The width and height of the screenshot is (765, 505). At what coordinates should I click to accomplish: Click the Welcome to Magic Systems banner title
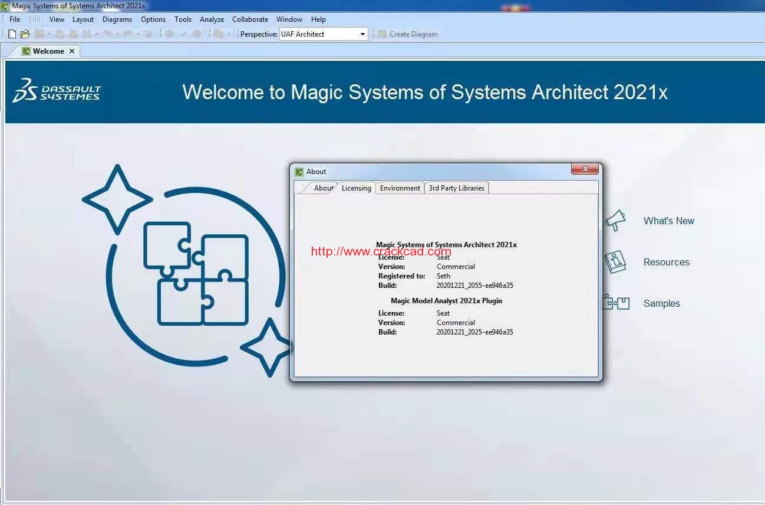(x=425, y=92)
